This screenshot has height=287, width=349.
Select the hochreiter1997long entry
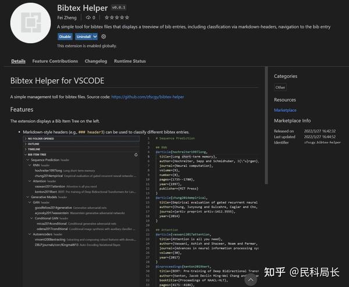click(81, 171)
